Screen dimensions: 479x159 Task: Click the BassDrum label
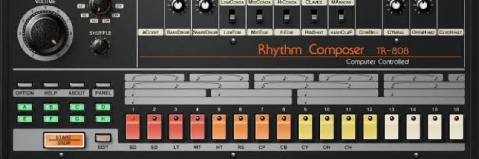[x=178, y=32]
